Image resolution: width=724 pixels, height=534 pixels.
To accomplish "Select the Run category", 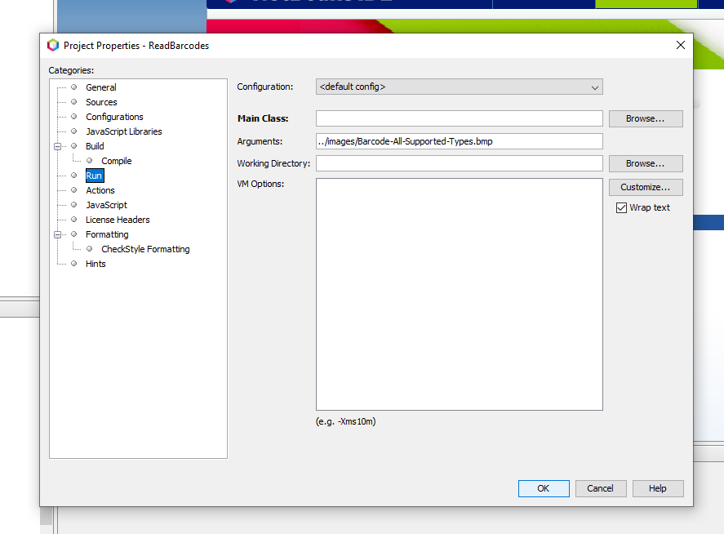I will click(x=94, y=176).
